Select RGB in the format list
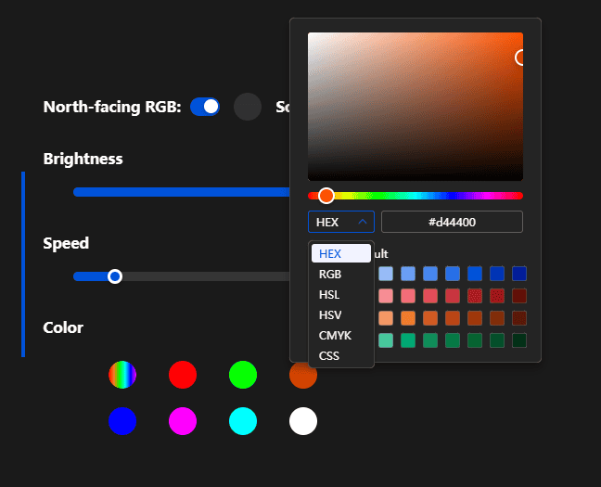Viewport: 601px width, 487px height. (x=340, y=275)
